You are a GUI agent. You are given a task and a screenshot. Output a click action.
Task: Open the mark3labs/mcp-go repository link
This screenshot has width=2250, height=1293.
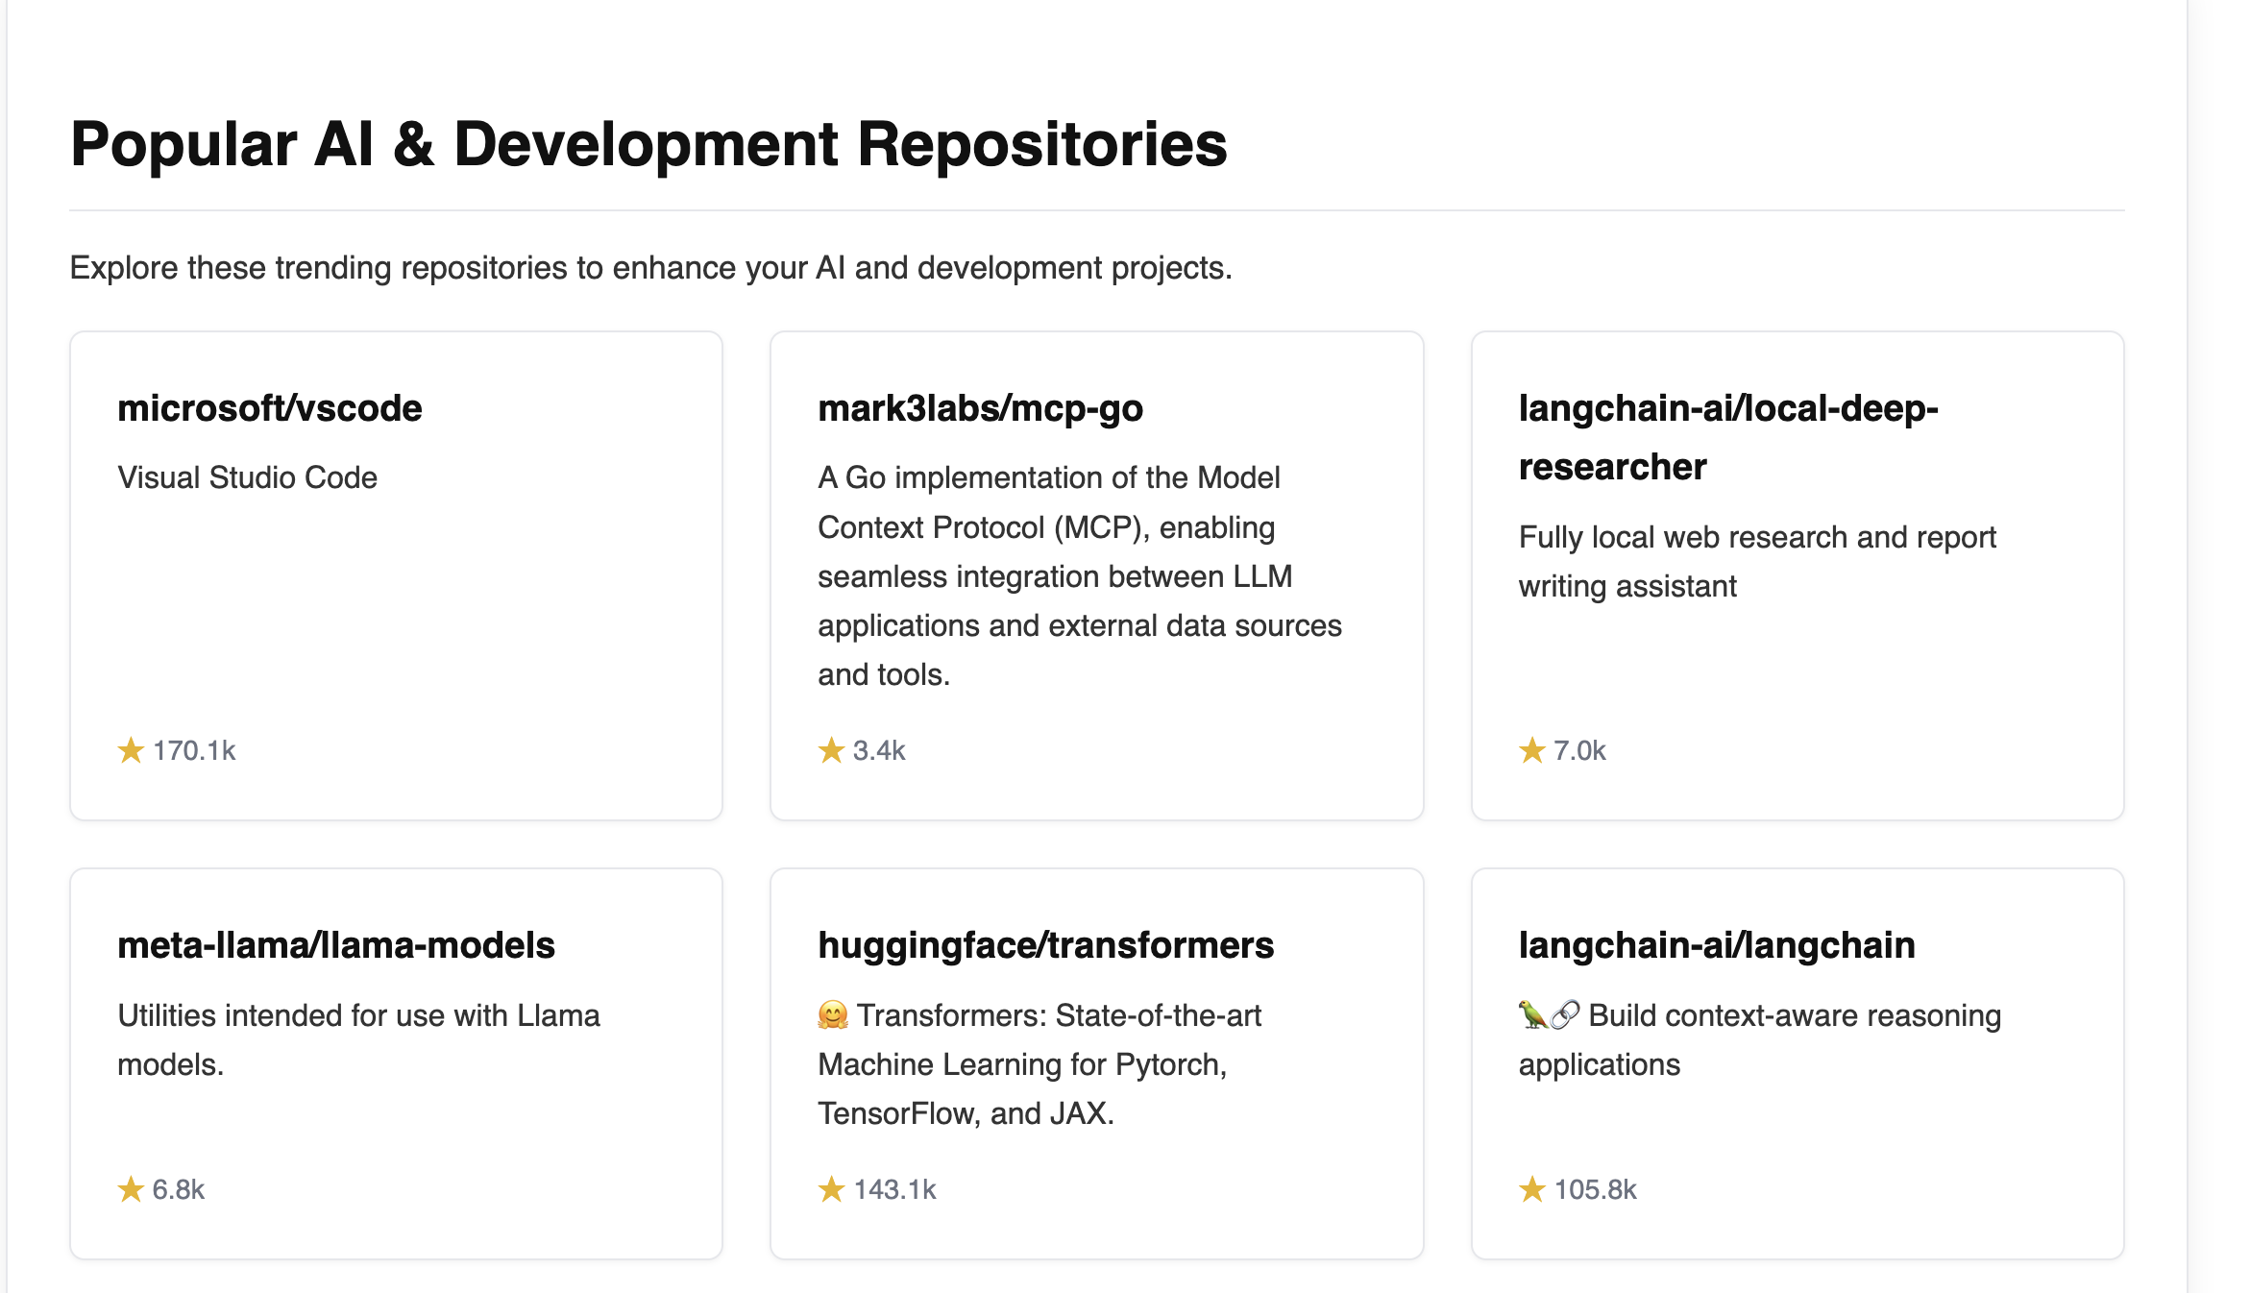pyautogui.click(x=980, y=408)
